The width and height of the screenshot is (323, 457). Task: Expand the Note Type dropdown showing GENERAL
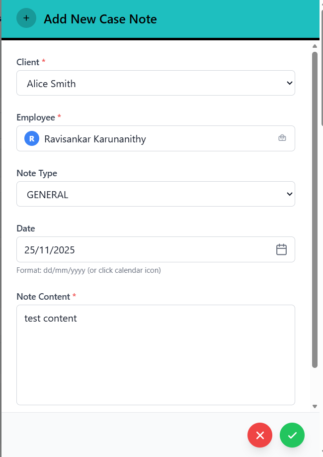pyautogui.click(x=156, y=194)
